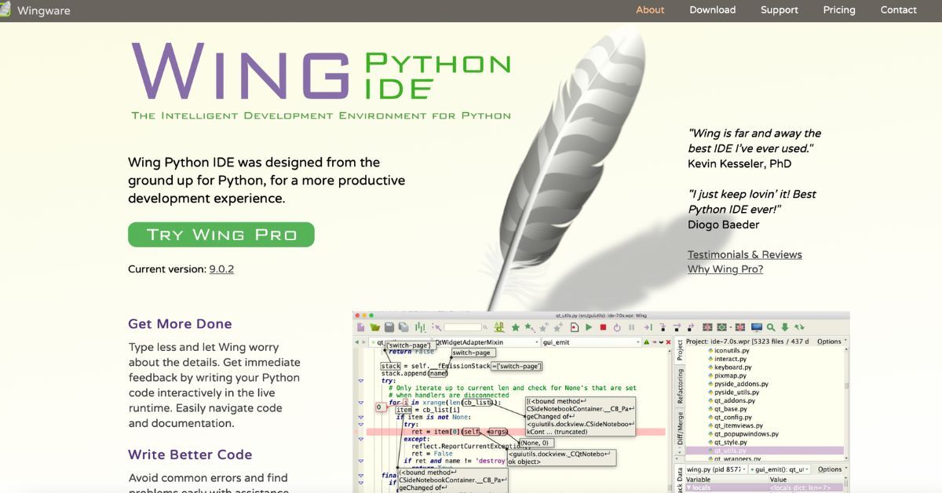942x493 pixels.
Task: Restart the debug session icon
Action: [x=617, y=327]
